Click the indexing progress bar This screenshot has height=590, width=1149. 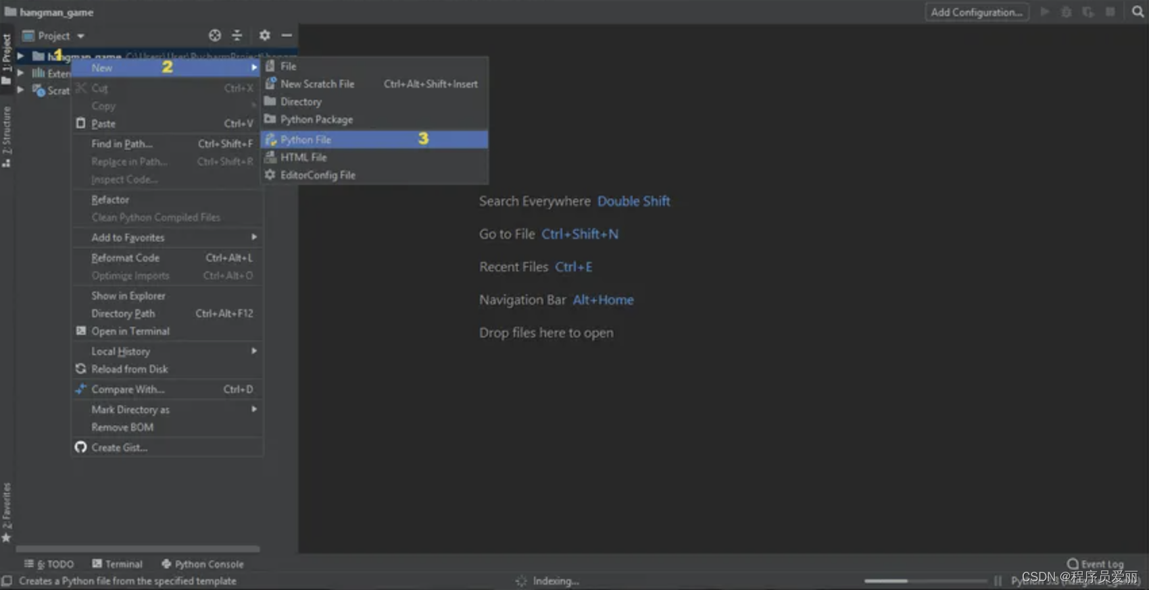(925, 581)
